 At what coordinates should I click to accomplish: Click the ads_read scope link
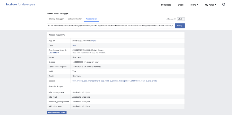[105, 81]
